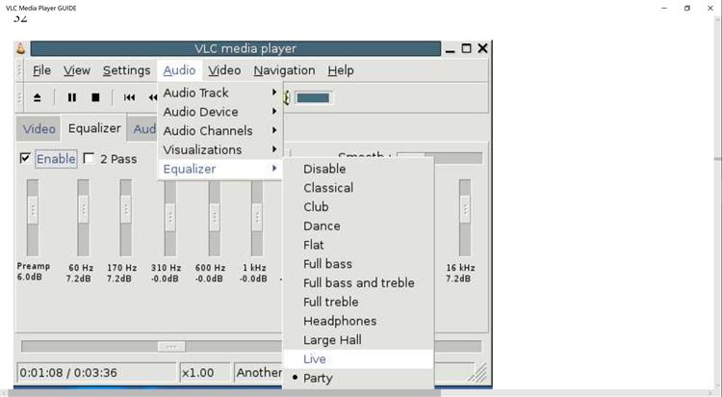Open the Help menu
722x397 pixels.
click(x=341, y=70)
